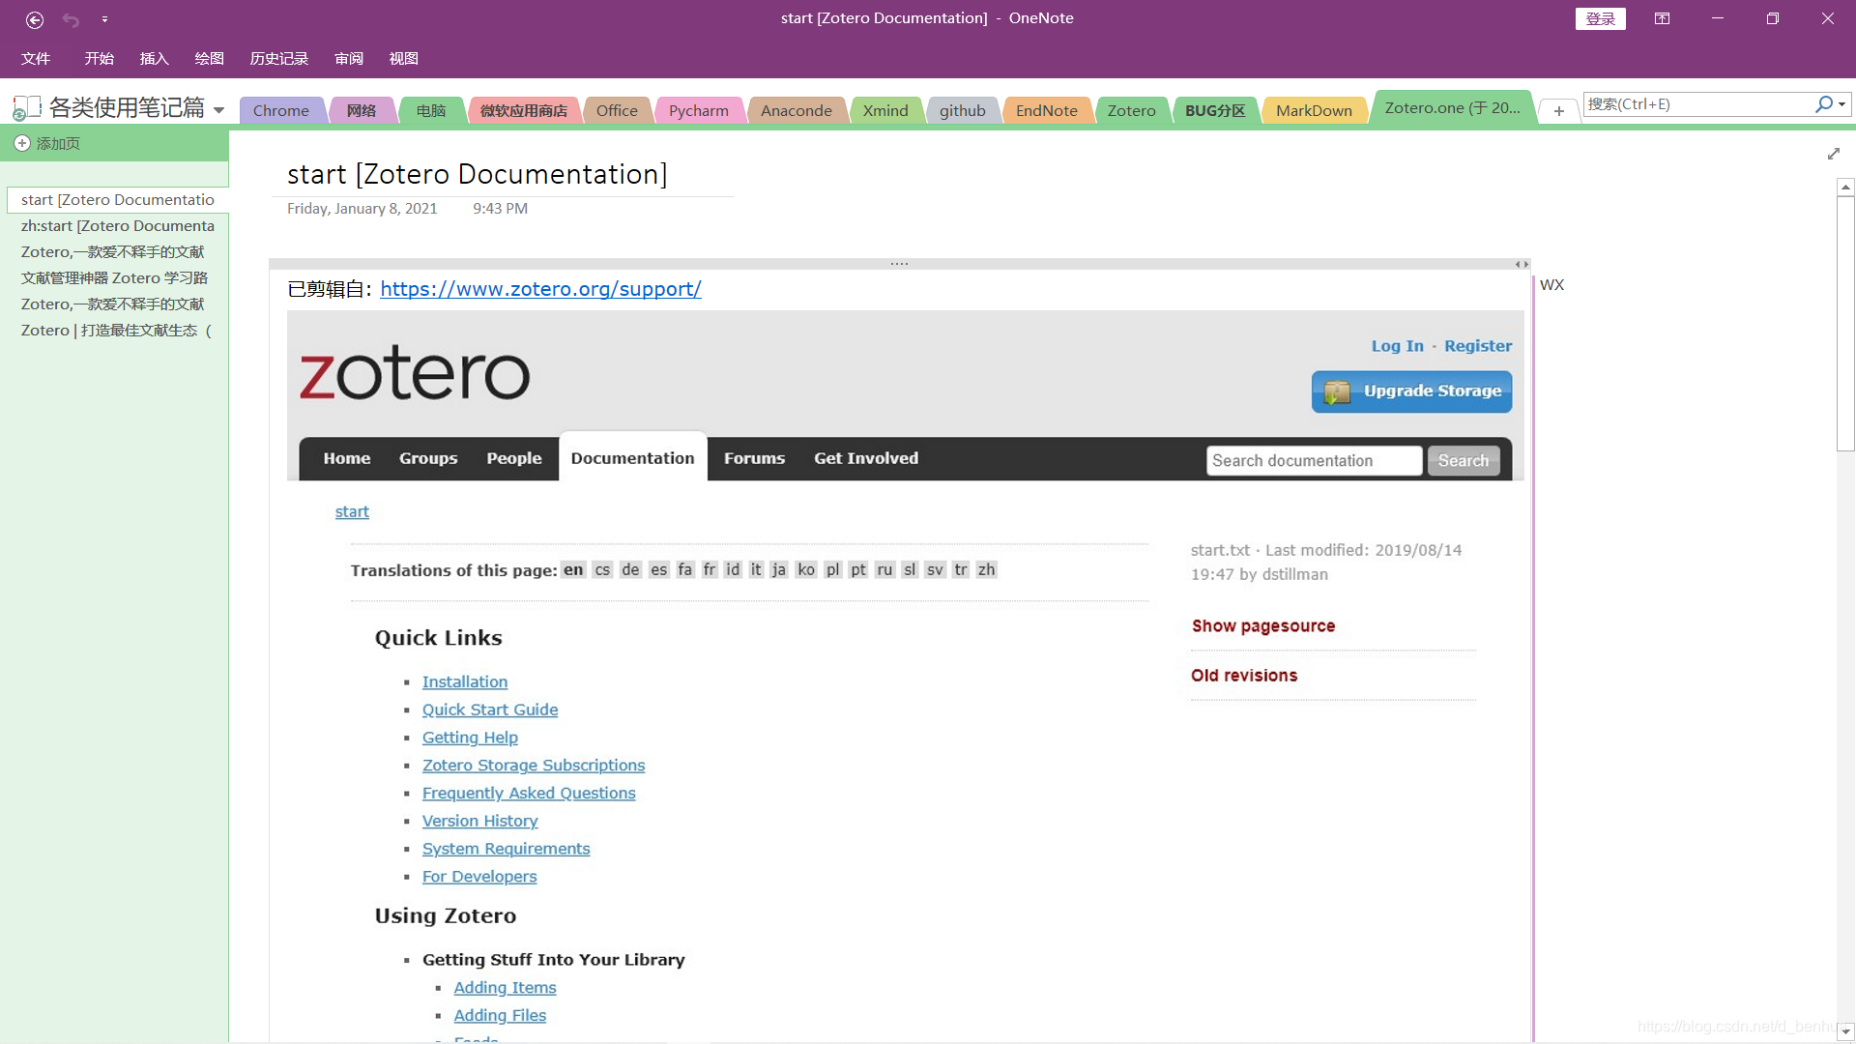Click the page title start [Zotero Documentation]

point(477,174)
